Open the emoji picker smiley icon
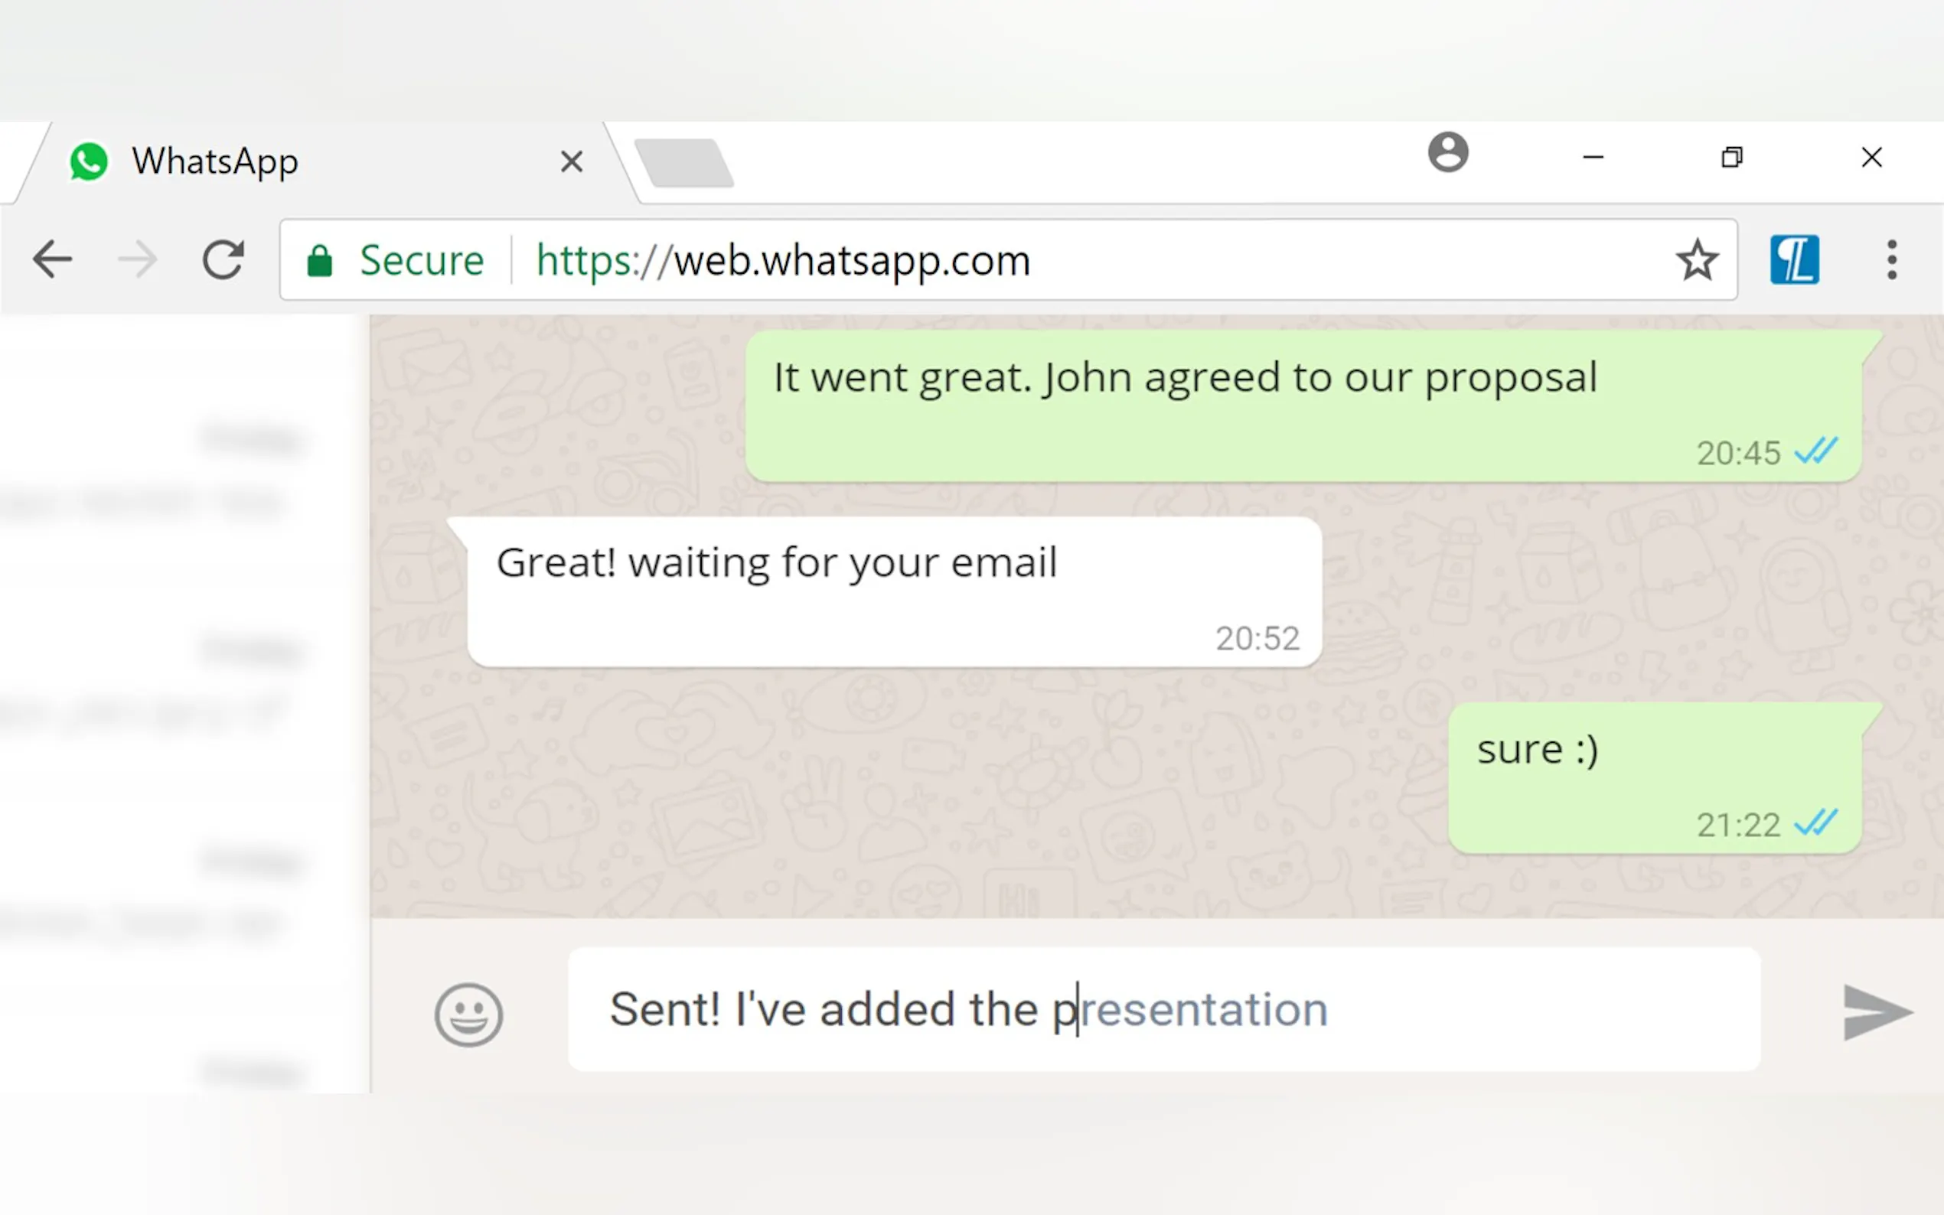 pyautogui.click(x=468, y=1013)
